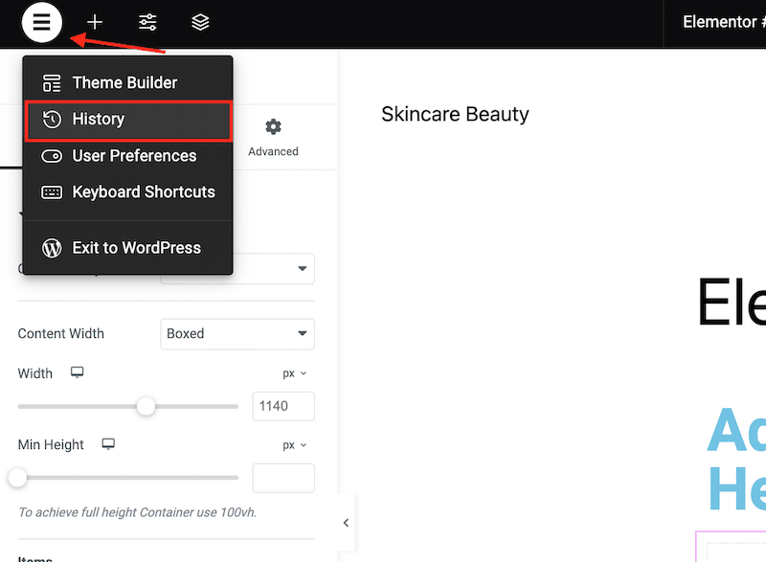Viewport: 766px width, 562px height.
Task: Click the User Preferences toggle icon
Action: point(52,156)
